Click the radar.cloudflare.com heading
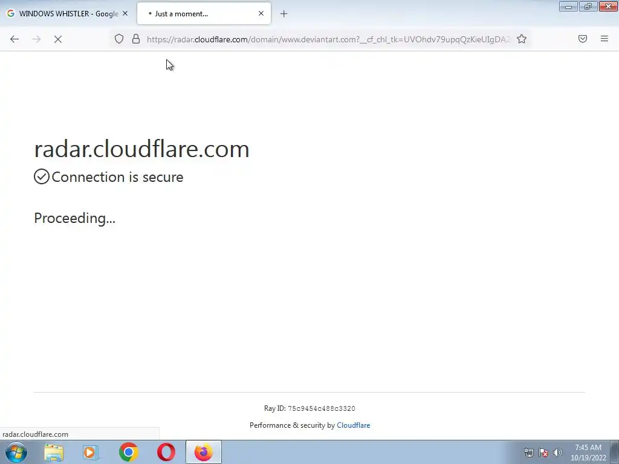This screenshot has width=619, height=464. point(141,149)
